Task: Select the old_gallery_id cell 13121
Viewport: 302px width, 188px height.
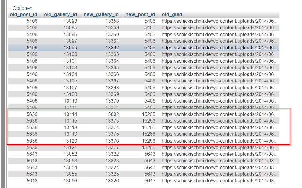Action: (x=70, y=147)
